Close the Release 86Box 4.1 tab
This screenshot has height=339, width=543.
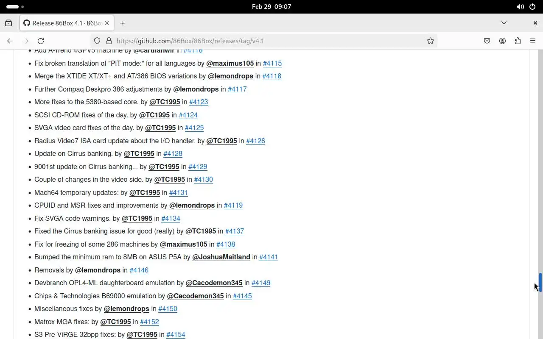(107, 23)
